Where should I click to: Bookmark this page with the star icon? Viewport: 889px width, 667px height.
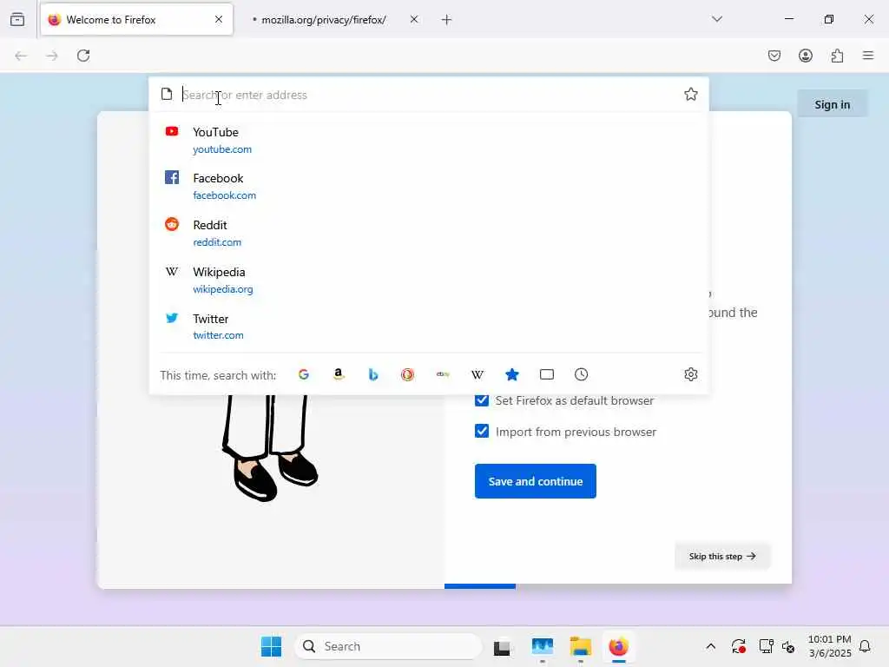click(690, 94)
